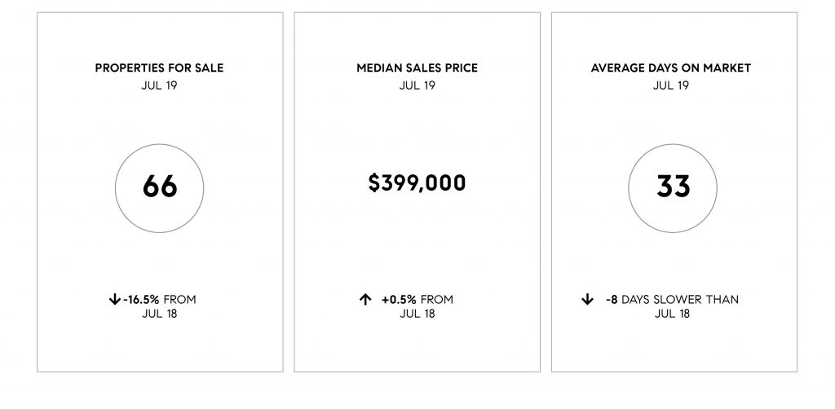Click JUL 18 in the median price card

[417, 314]
